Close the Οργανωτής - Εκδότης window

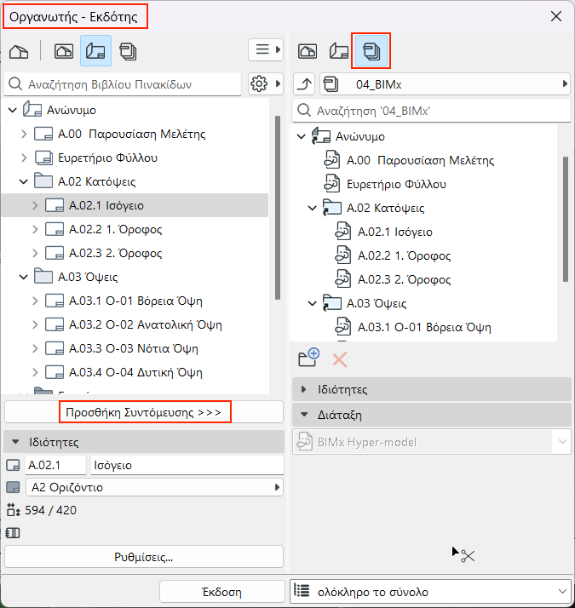click(x=556, y=16)
